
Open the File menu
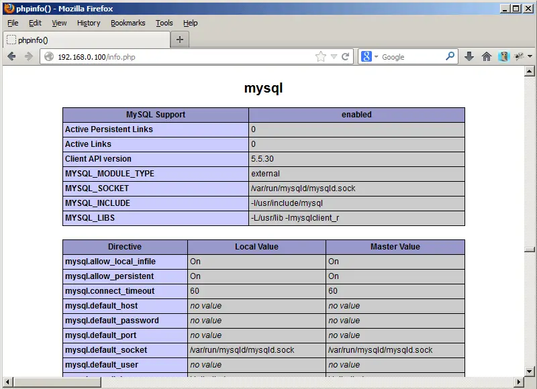pos(13,23)
